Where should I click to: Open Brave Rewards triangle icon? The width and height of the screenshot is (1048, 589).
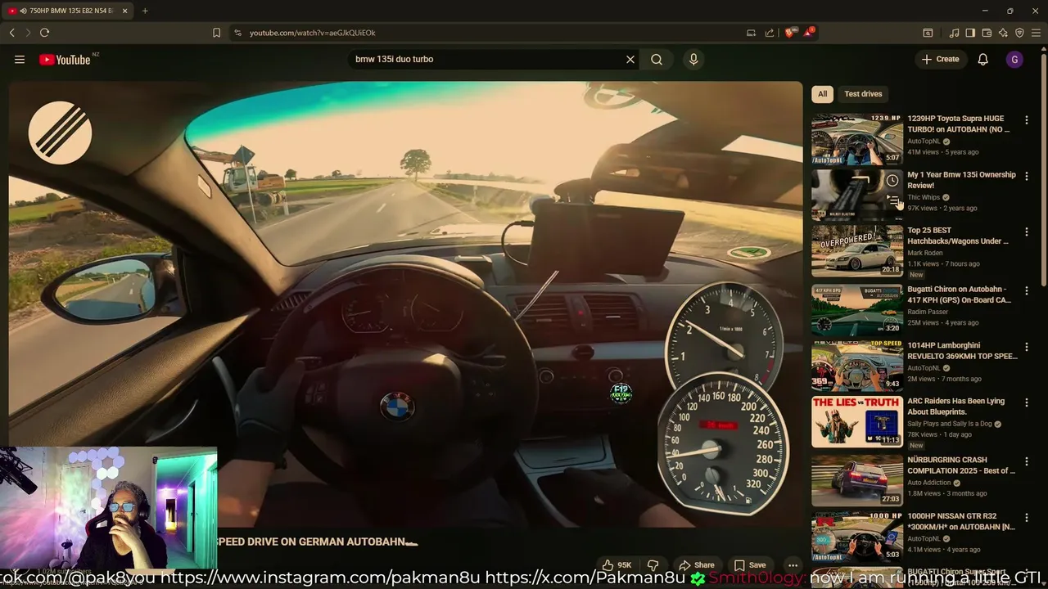point(809,32)
